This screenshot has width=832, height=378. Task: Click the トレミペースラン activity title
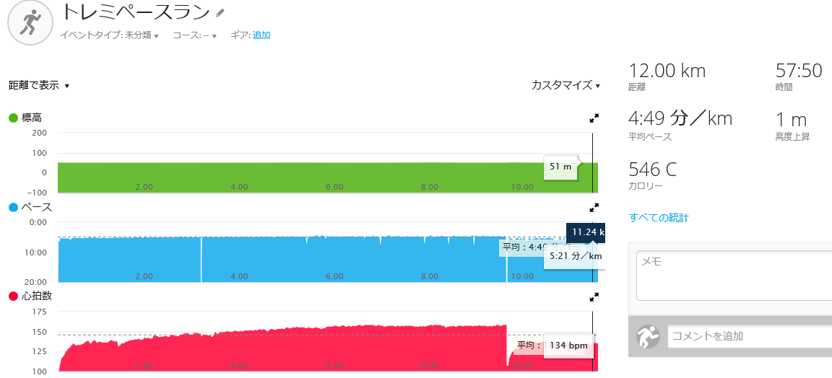(136, 12)
